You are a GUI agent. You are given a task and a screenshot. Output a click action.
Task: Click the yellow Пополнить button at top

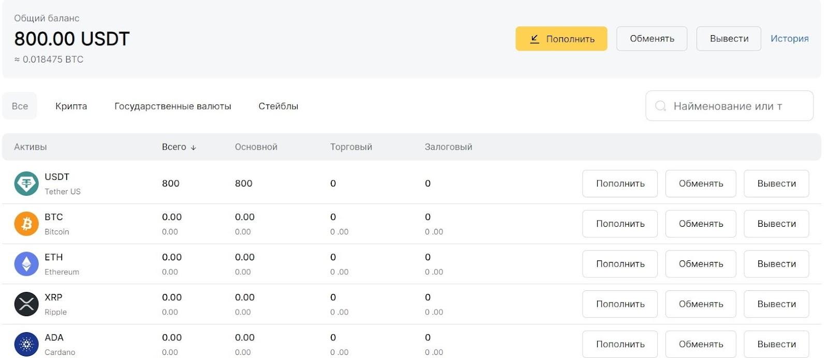pyautogui.click(x=561, y=39)
